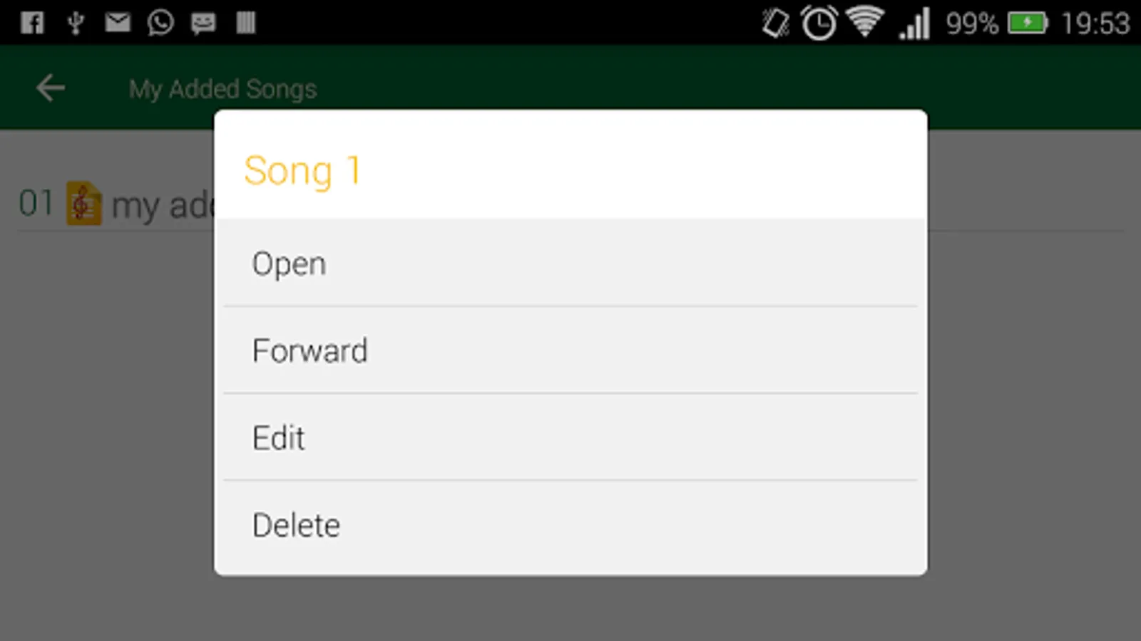Choose Delete for Song 1
This screenshot has width=1141, height=641.
pos(570,525)
